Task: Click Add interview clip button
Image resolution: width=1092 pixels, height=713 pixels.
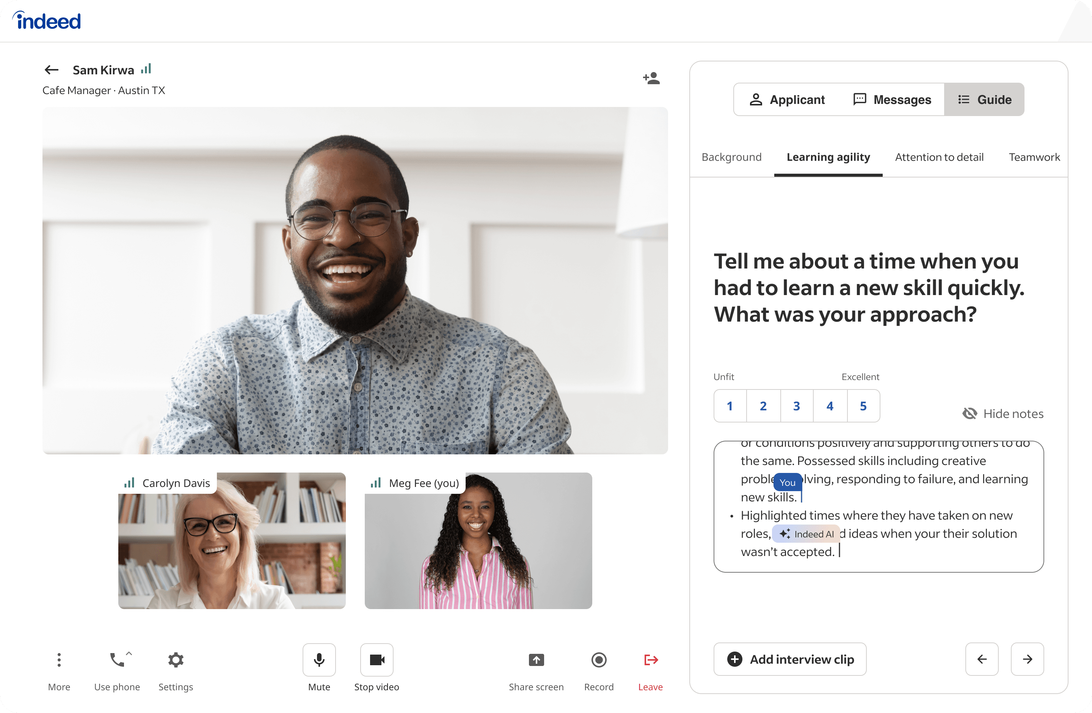Action: 790,659
